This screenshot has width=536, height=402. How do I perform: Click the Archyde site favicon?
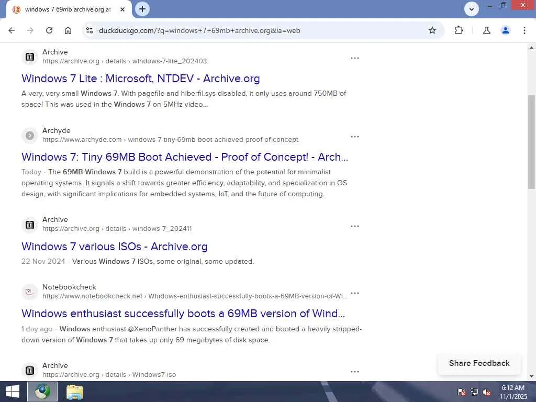[x=30, y=136]
